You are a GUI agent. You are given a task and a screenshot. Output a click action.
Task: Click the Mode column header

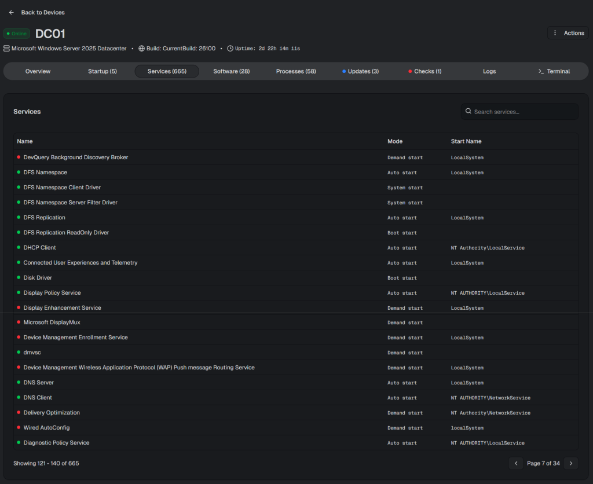click(394, 141)
